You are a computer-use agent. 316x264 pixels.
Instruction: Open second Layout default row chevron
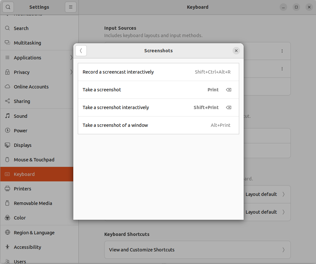pos(283,212)
